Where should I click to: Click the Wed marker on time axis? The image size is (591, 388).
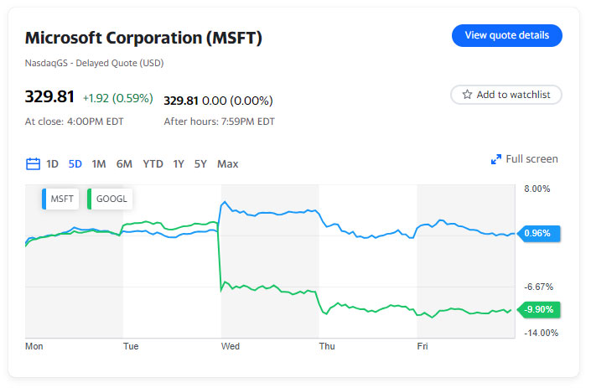231,345
